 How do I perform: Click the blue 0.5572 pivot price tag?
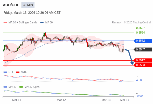pos(143,41)
